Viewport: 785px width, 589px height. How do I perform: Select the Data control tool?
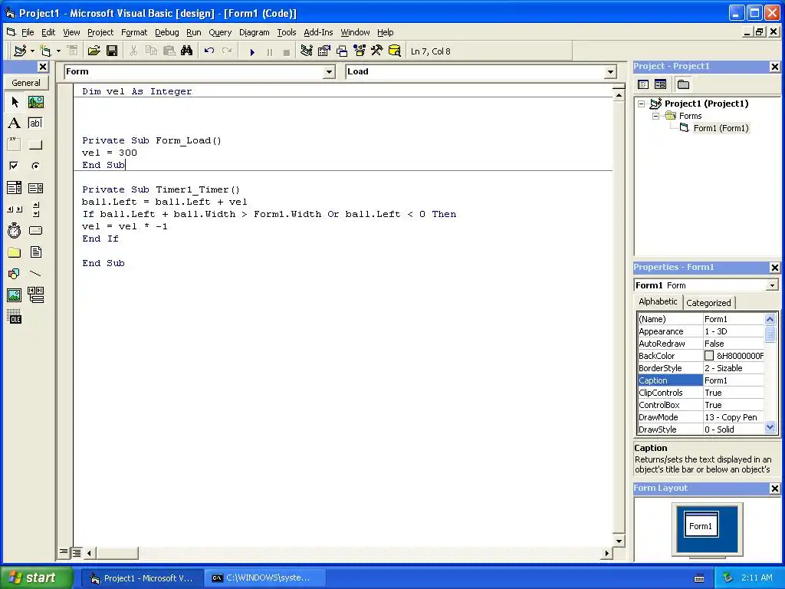(35, 295)
